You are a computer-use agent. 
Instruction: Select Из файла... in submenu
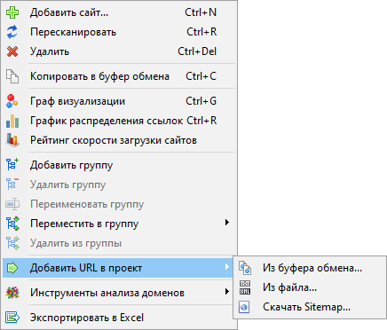point(310,287)
